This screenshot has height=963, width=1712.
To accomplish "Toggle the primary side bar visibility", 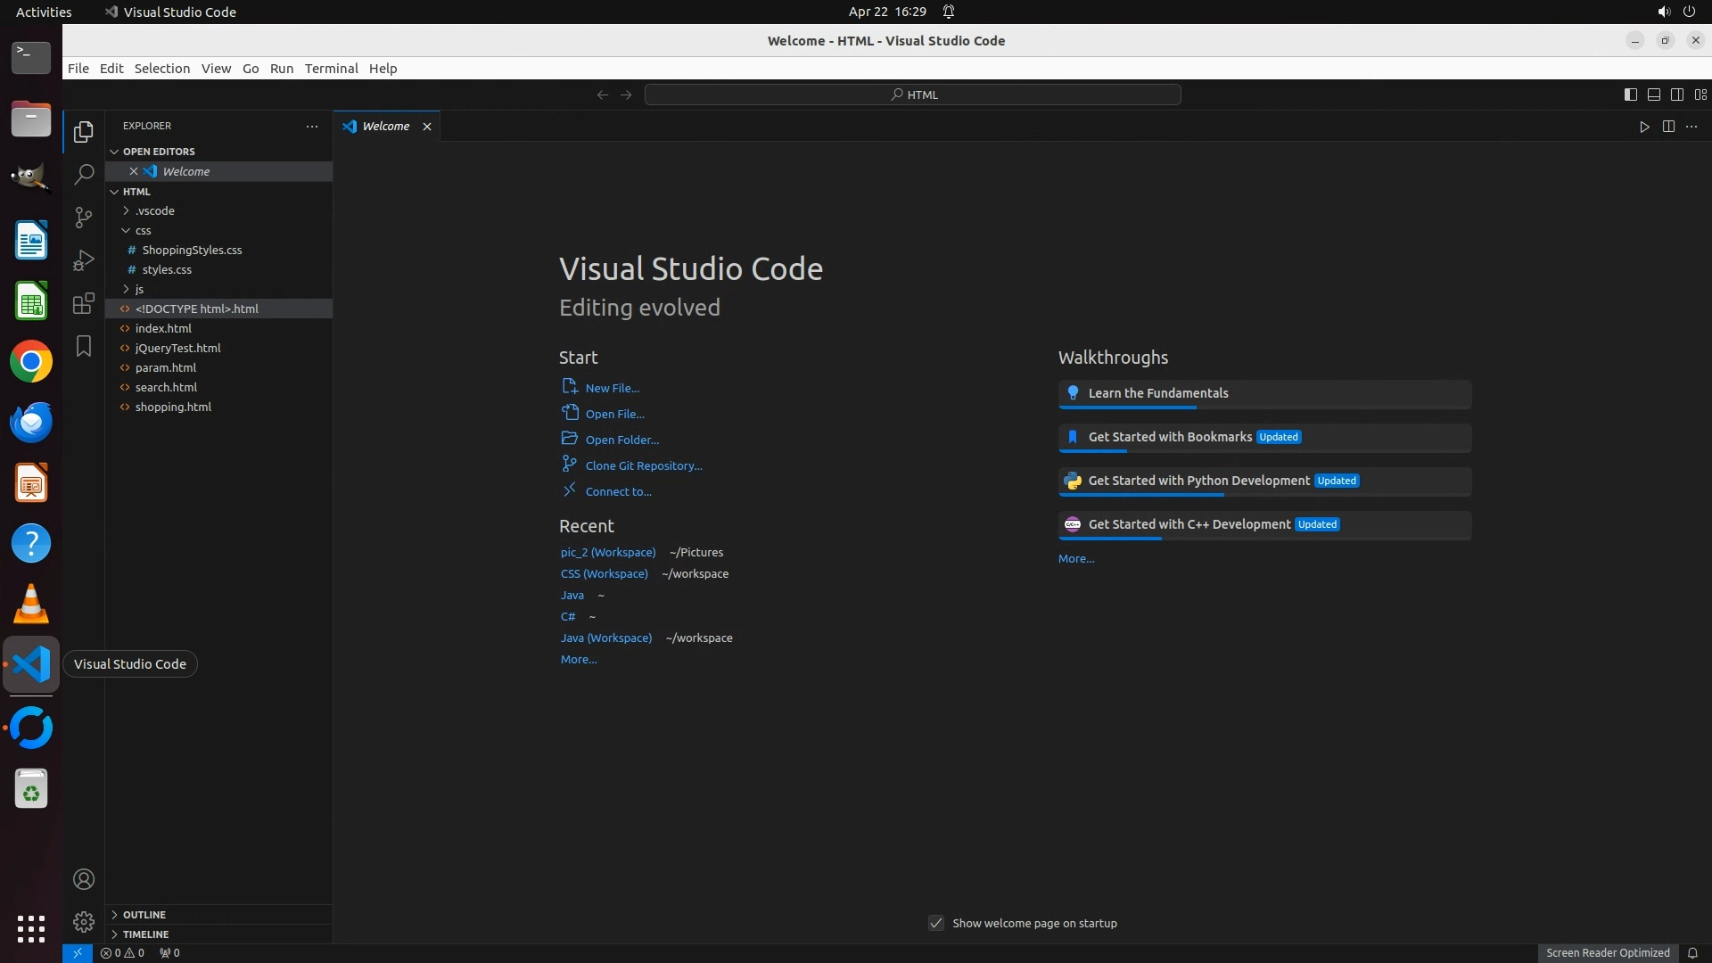I will [1630, 95].
